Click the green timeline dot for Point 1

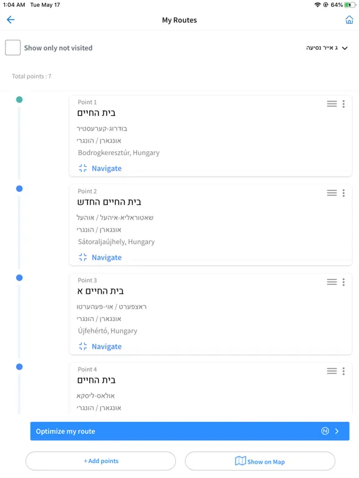[x=19, y=100]
